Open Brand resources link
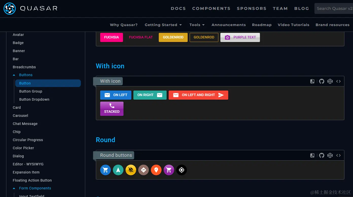This screenshot has width=353, height=197. click(332, 25)
